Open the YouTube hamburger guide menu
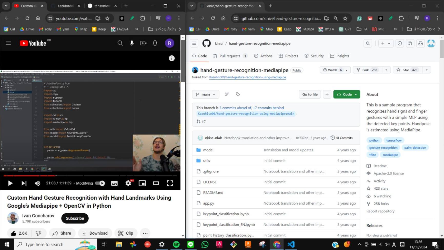444x250 pixels. pos(8,43)
